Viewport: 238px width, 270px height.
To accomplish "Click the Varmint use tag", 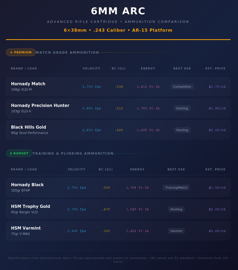I will tap(176, 231).
